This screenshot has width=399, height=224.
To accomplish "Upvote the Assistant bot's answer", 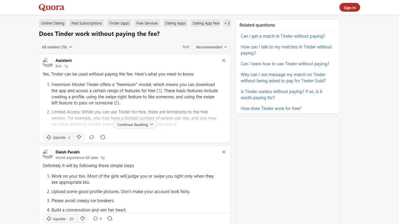I will click(x=58, y=137).
